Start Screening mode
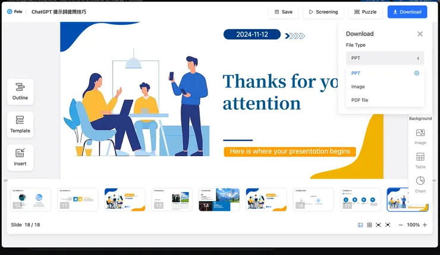Viewport: 440px width, 255px height. [x=323, y=12]
